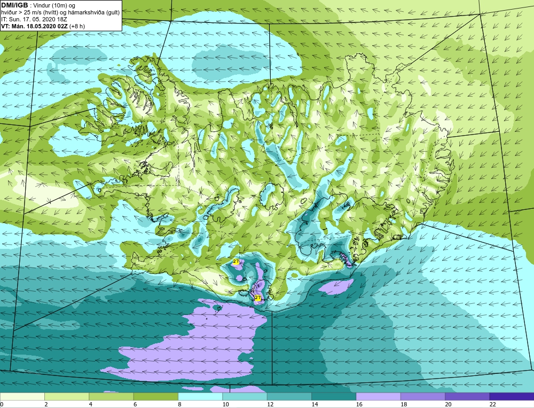Click the 'VT: Mán. 18.05.2020 02Z' valid time
This screenshot has height=408, width=534.
coord(34,26)
